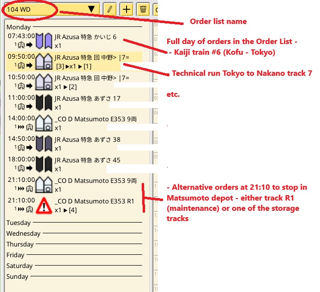This screenshot has height=292, width=320.
Task: Select order JR Azusa 特急 あずさ 17
Action: (x=74, y=103)
